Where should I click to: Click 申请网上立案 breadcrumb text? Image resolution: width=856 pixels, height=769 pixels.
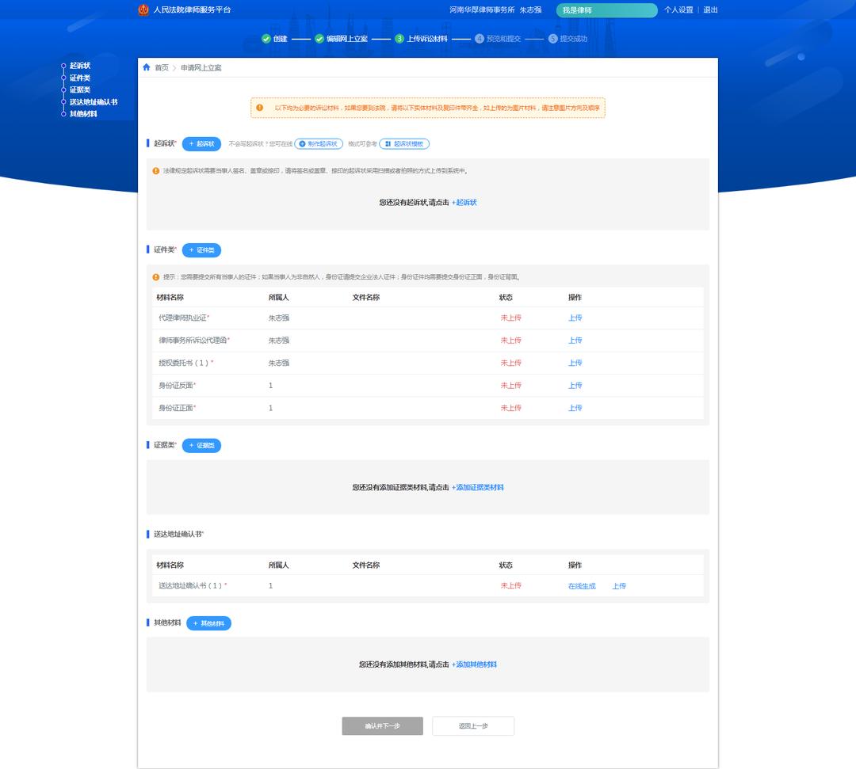201,67
